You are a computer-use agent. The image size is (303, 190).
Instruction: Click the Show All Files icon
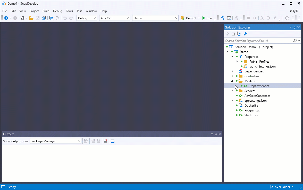coord(239,34)
